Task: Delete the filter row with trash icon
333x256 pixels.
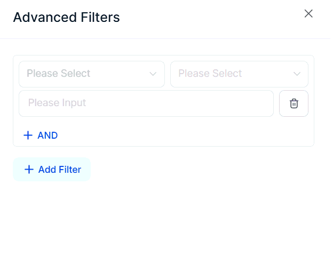Action: click(x=294, y=103)
